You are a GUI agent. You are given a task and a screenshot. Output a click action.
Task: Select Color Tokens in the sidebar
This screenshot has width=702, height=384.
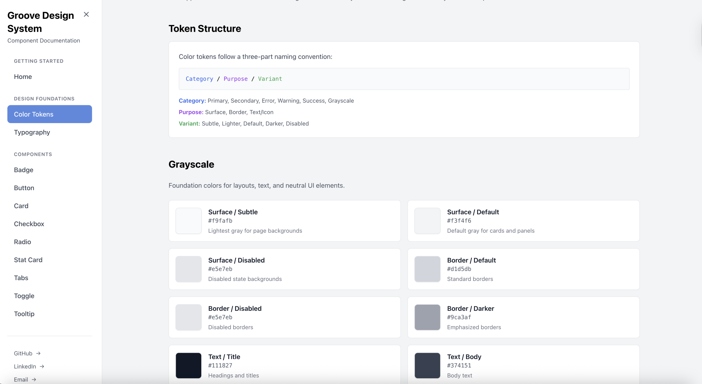tap(50, 114)
